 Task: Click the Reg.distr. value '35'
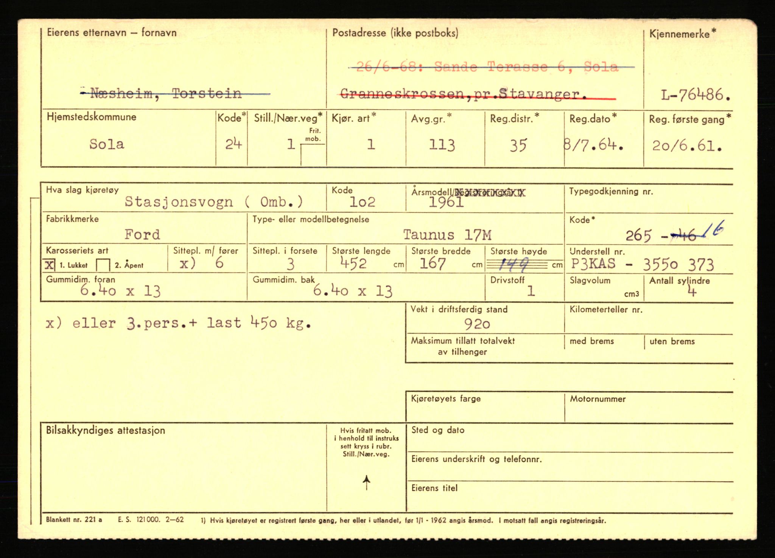[x=518, y=146]
